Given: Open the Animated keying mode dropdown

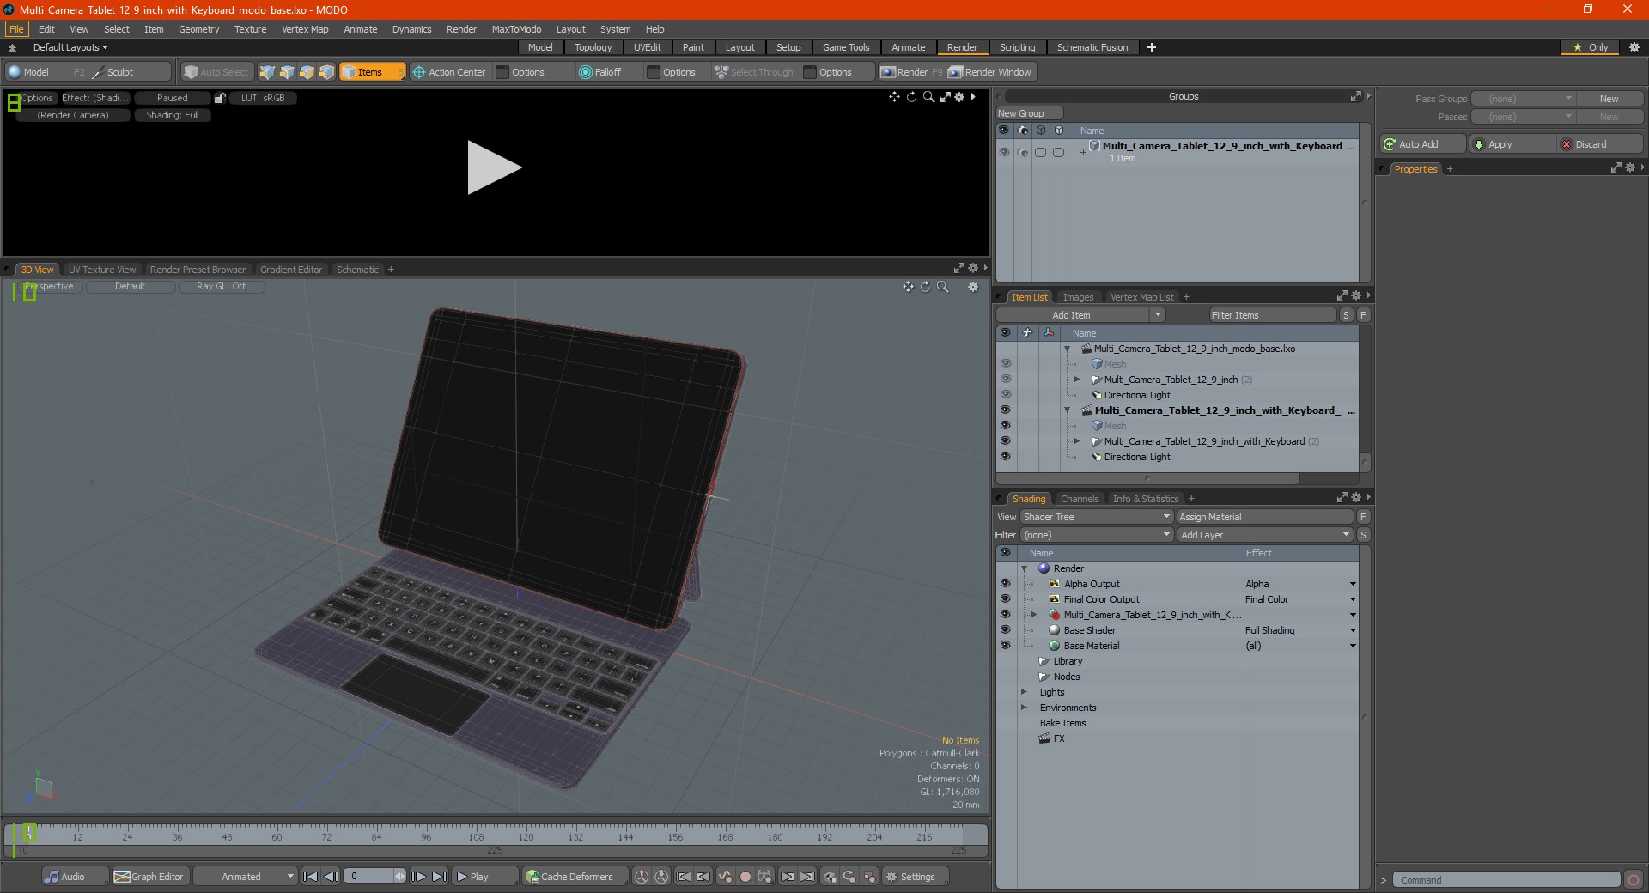Looking at the screenshot, I should pyautogui.click(x=245, y=877).
